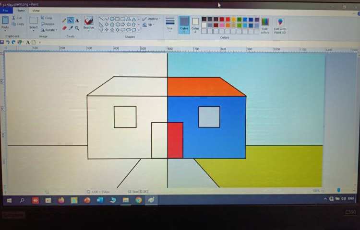Switch to the View ribbon tab
This screenshot has width=360, height=230.
point(36,11)
